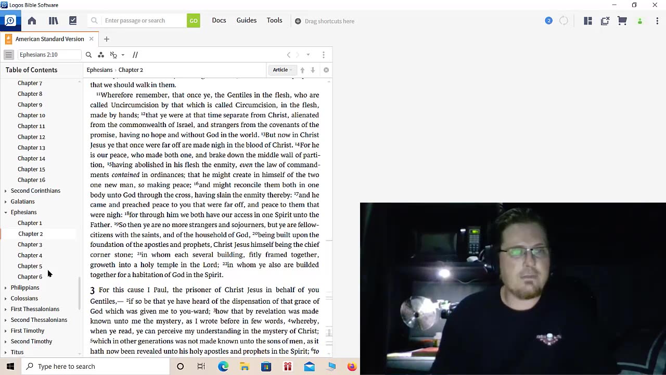Select Ephesians Chapter 4

tap(30, 255)
